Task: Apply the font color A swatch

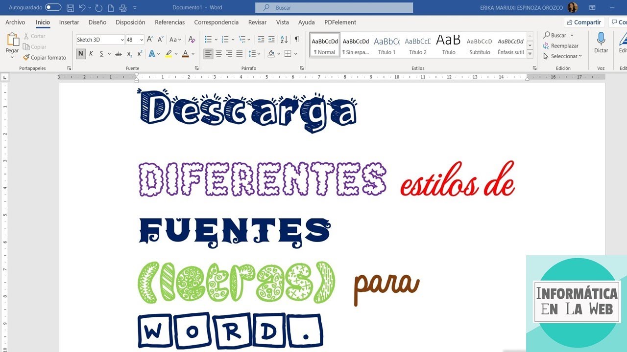Action: point(185,54)
